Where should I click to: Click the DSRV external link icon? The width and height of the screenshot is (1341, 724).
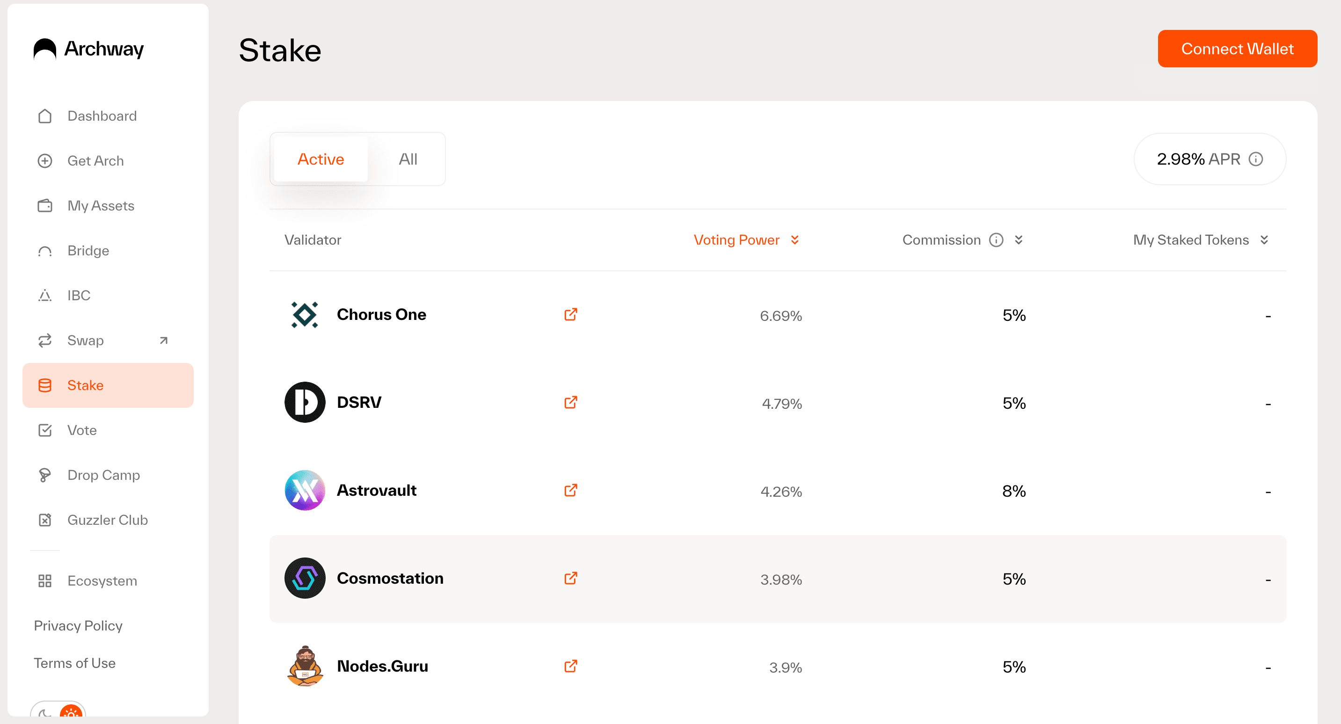click(x=571, y=401)
